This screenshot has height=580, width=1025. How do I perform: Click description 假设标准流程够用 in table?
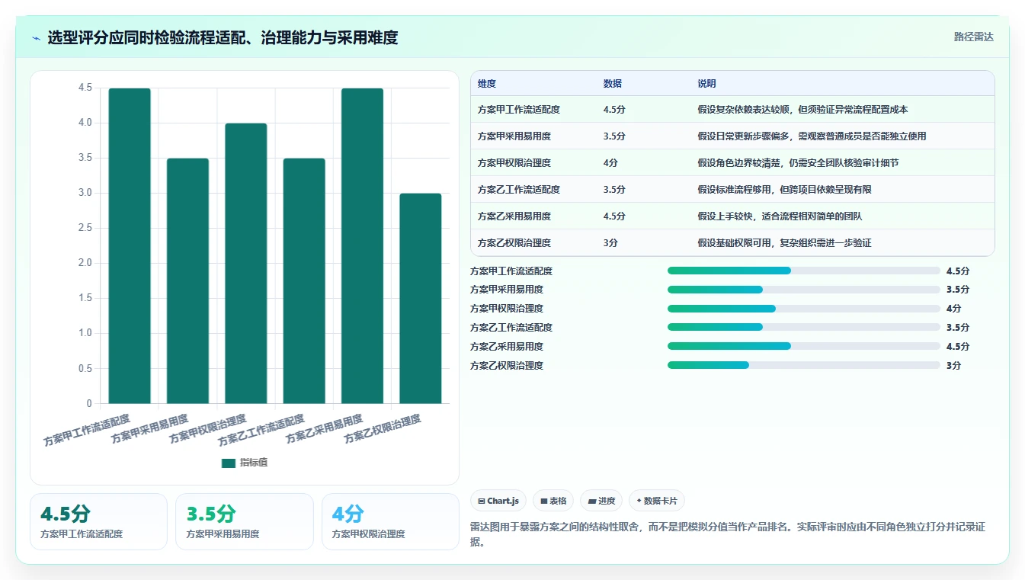point(784,190)
